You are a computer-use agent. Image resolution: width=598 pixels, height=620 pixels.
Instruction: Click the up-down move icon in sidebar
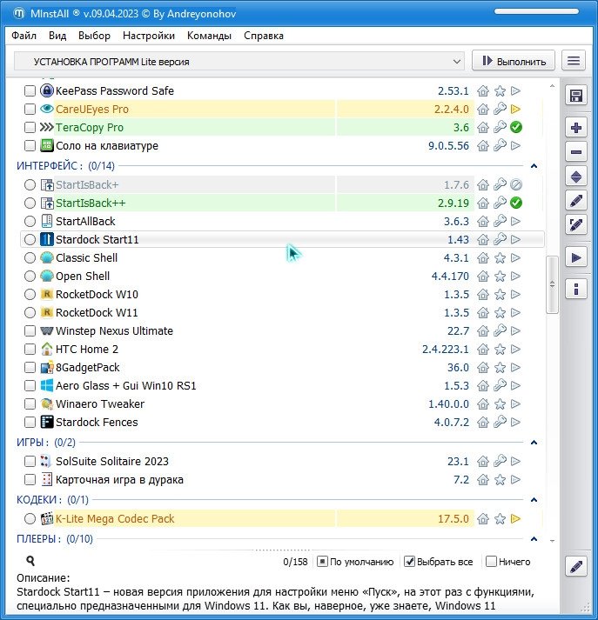[x=576, y=177]
